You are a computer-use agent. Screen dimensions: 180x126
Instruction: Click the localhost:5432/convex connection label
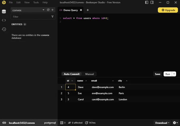click(x=22, y=123)
